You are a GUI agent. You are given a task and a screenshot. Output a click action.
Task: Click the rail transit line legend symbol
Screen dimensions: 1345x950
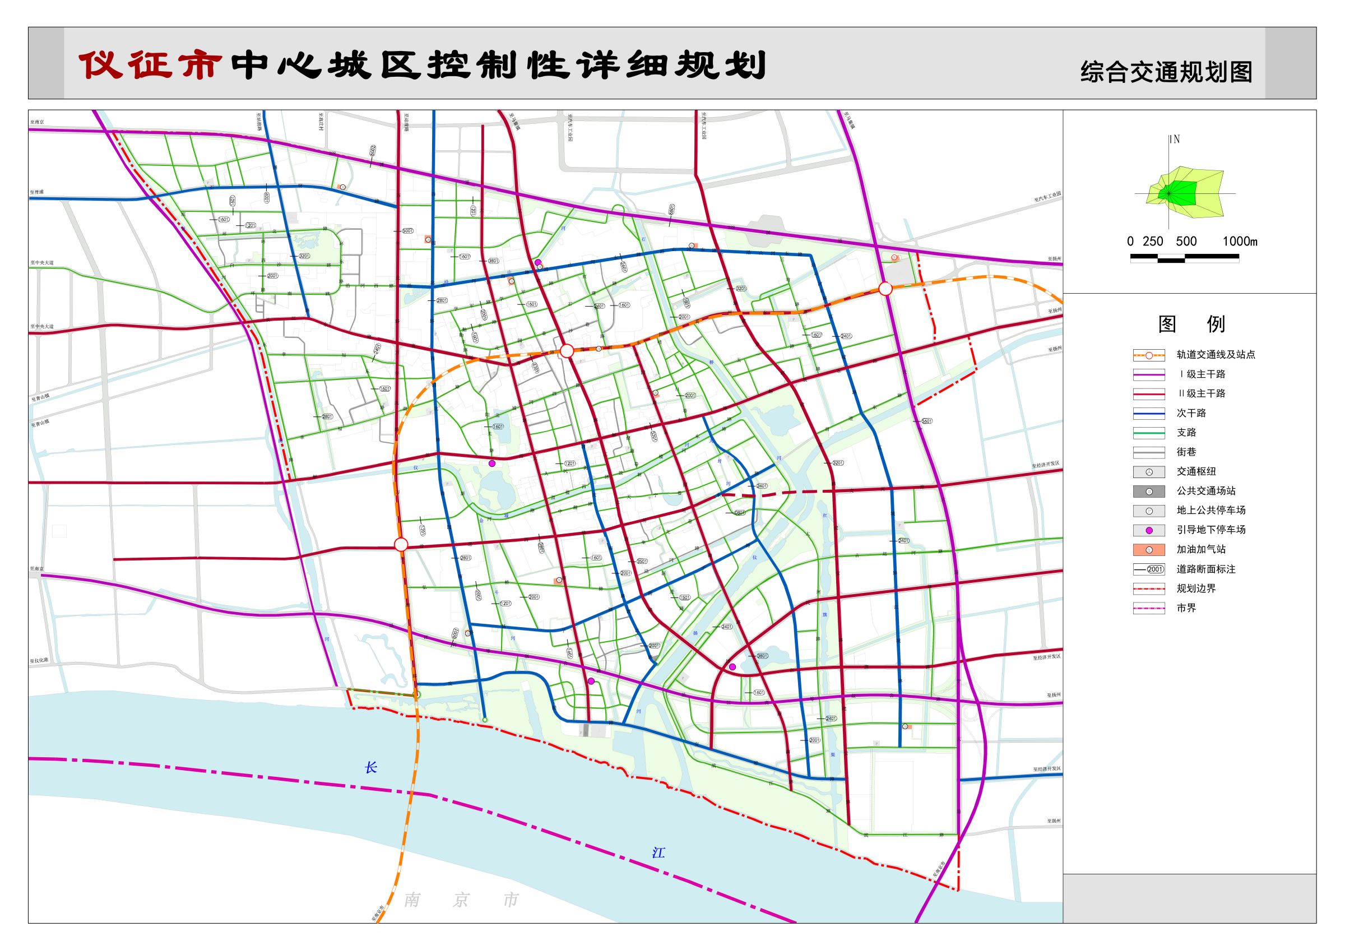tap(1149, 355)
